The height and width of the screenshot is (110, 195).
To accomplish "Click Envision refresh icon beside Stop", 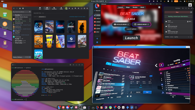I will [191, 12].
